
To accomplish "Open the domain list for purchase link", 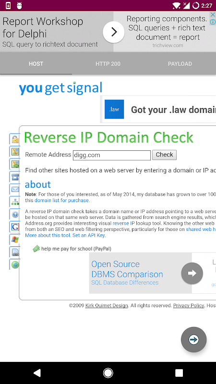I will coord(62,200).
